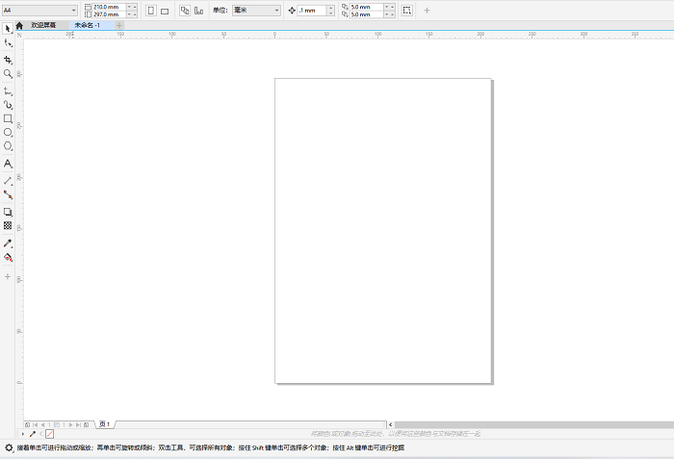The height and width of the screenshot is (459, 674).
Task: Select the Transparency checkerboard tool
Action: pyautogui.click(x=8, y=225)
